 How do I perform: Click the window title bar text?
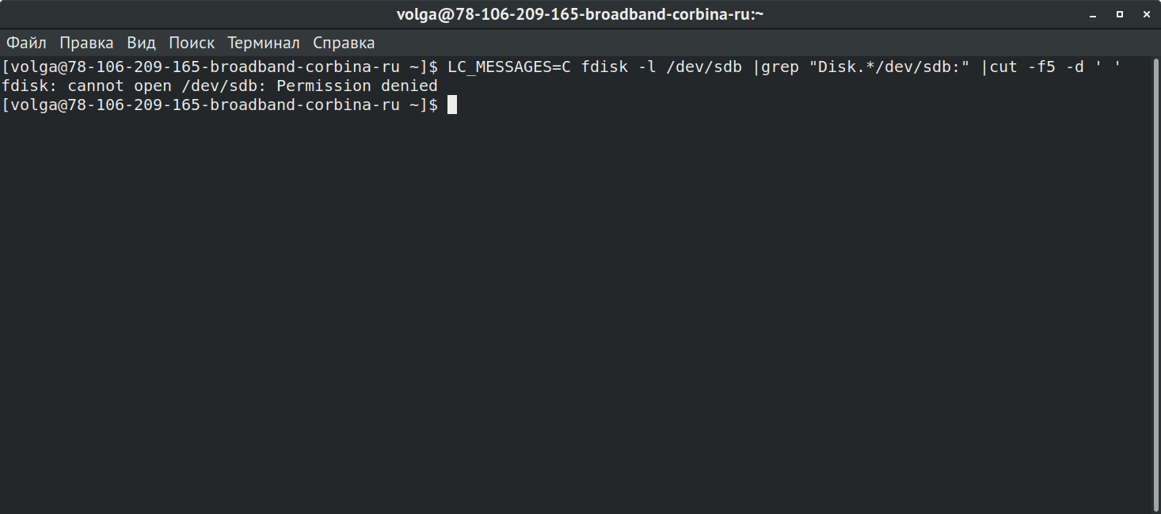(x=580, y=14)
